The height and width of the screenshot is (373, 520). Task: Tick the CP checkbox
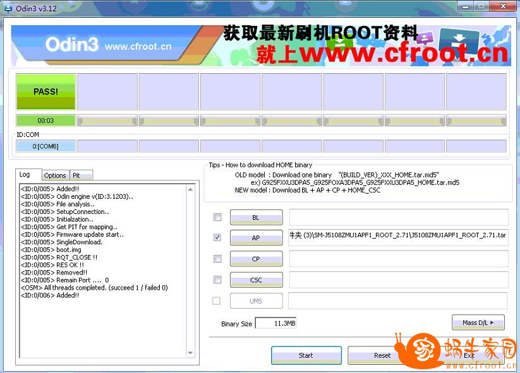[x=217, y=259]
